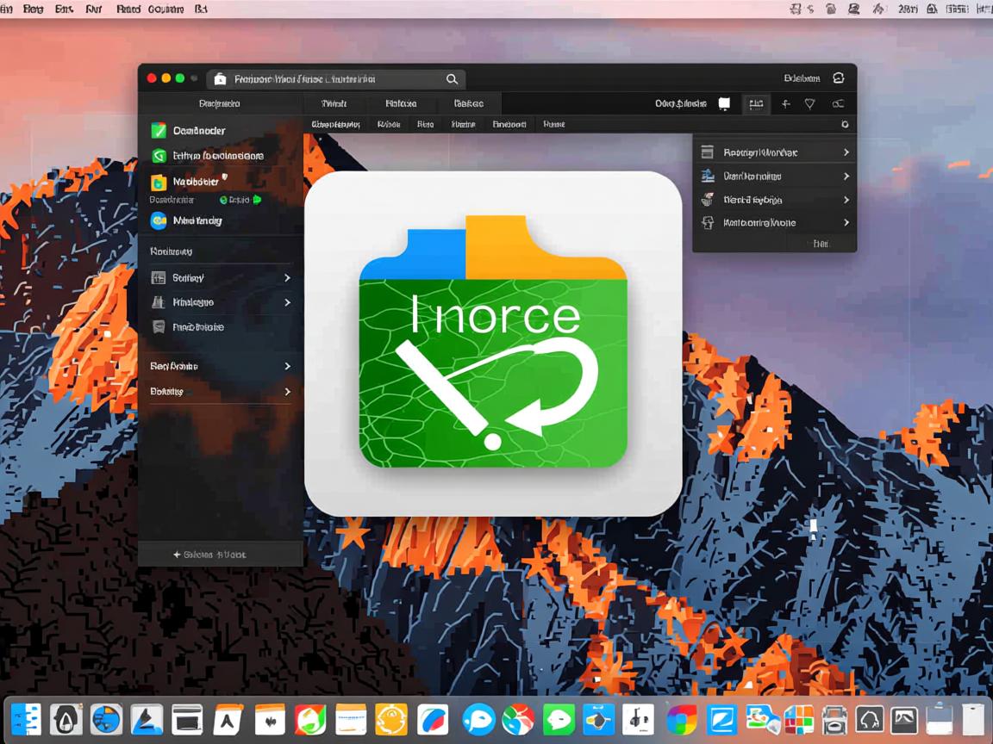This screenshot has height=744, width=993.
Task: Click the blue round icon in the sidebar
Action: 159,220
